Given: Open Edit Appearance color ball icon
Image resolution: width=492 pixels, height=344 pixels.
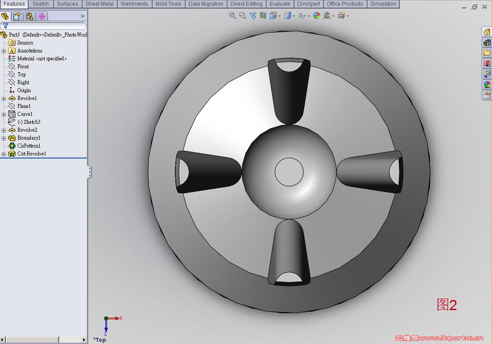Looking at the screenshot, I should pyautogui.click(x=317, y=15).
